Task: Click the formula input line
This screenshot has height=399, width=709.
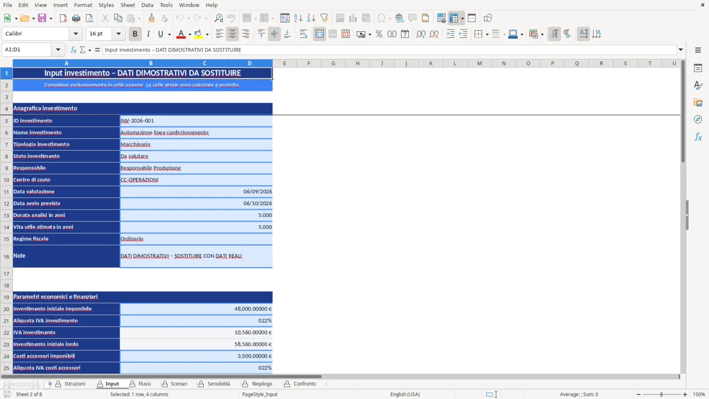Action: (x=389, y=50)
